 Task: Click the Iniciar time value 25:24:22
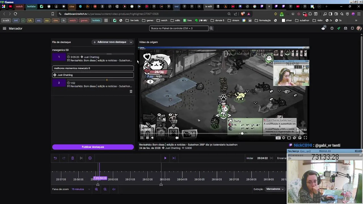[262, 158]
